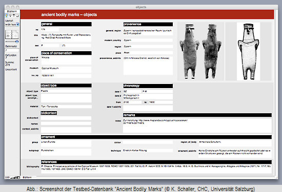Click the region field Zypern
The height and width of the screenshot is (192, 282).
pyautogui.click(x=148, y=47)
